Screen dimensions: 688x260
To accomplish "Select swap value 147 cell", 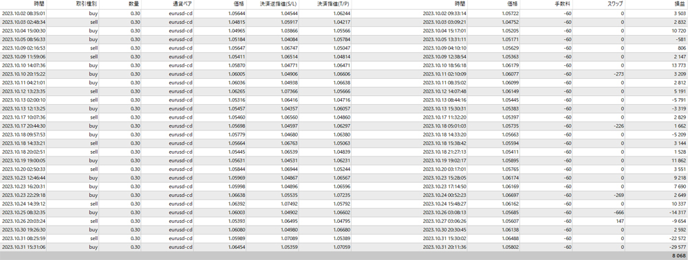I will click(x=599, y=221).
